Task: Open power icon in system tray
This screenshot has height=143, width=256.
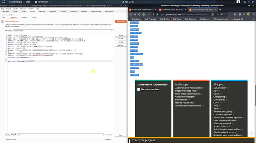Action: 252,2
